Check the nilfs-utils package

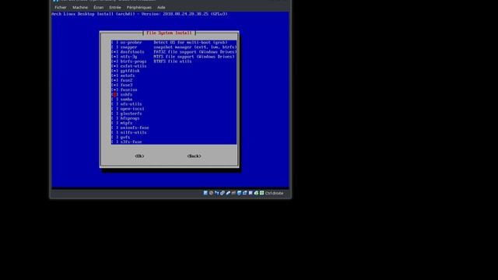point(115,132)
